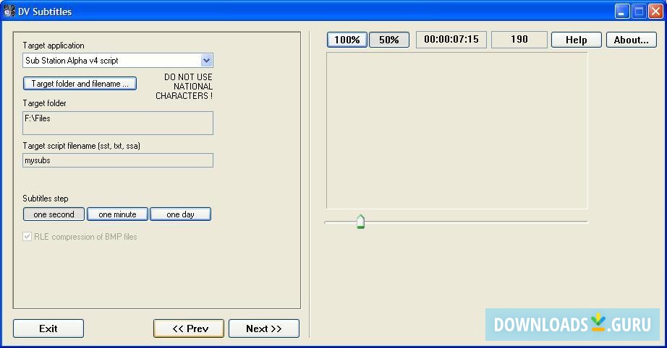Switch preview zoom to 50%
The image size is (667, 348).
click(x=389, y=40)
